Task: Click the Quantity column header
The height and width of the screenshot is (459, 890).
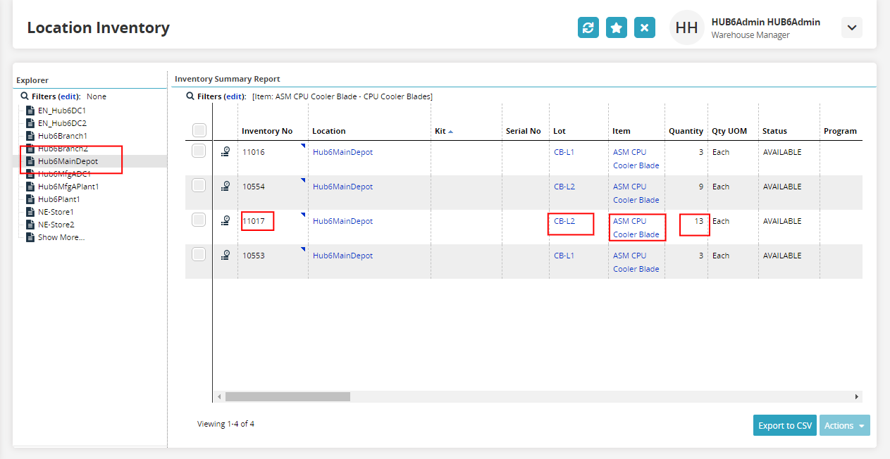Action: [x=686, y=131]
